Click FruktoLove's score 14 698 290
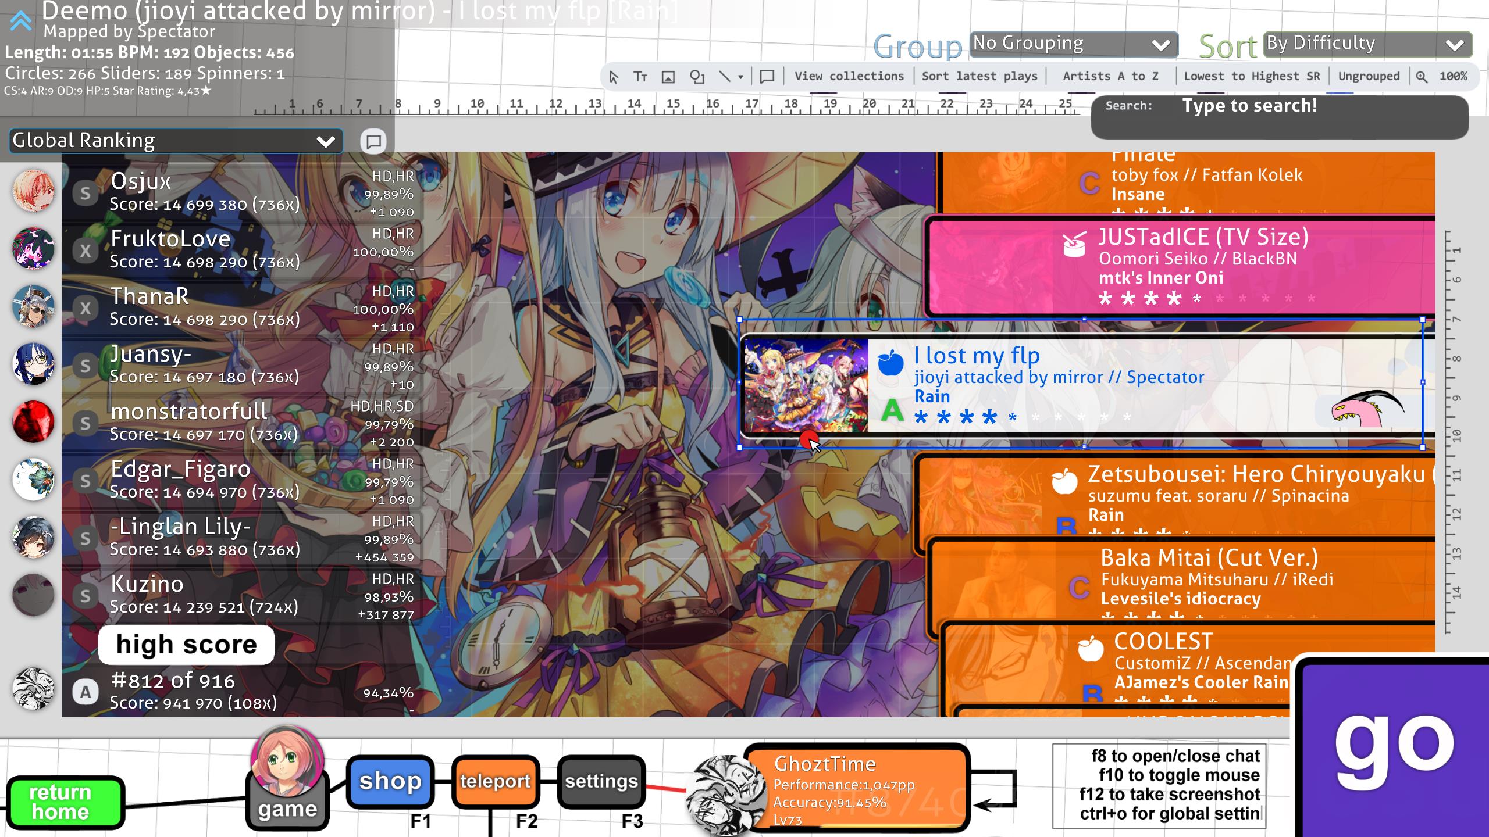The width and height of the screenshot is (1489, 837). tap(204, 262)
